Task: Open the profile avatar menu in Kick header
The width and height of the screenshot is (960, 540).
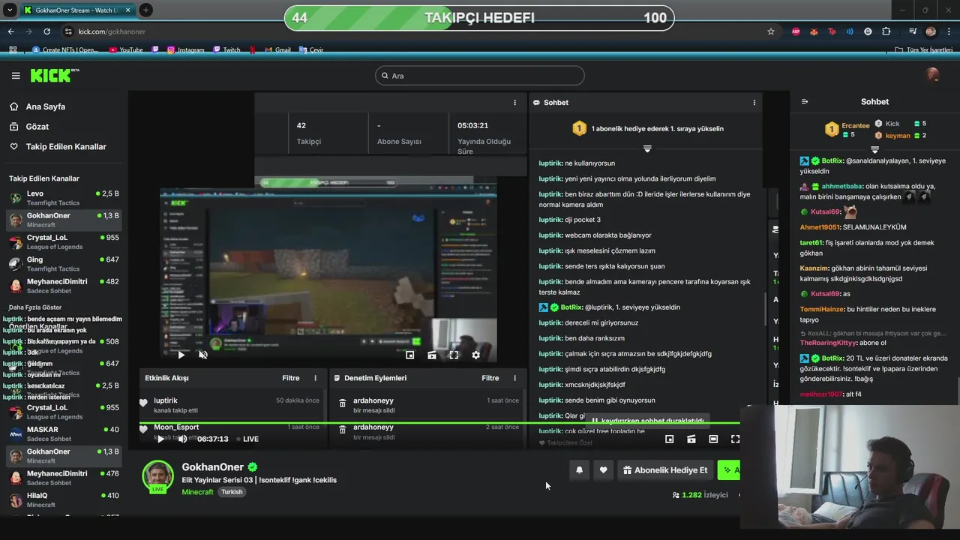Action: (933, 75)
